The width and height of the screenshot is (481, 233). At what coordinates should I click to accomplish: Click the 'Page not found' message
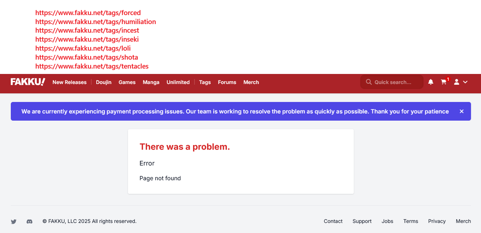(x=160, y=178)
